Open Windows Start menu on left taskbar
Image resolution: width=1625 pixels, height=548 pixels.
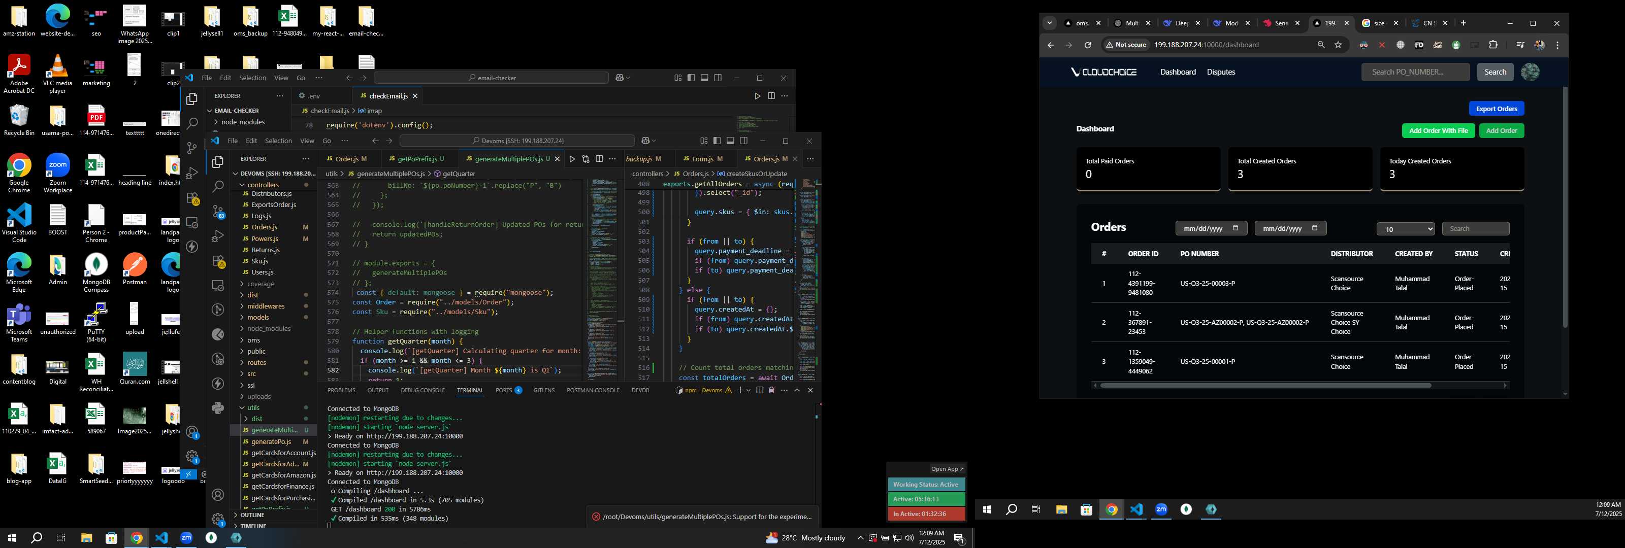coord(11,538)
